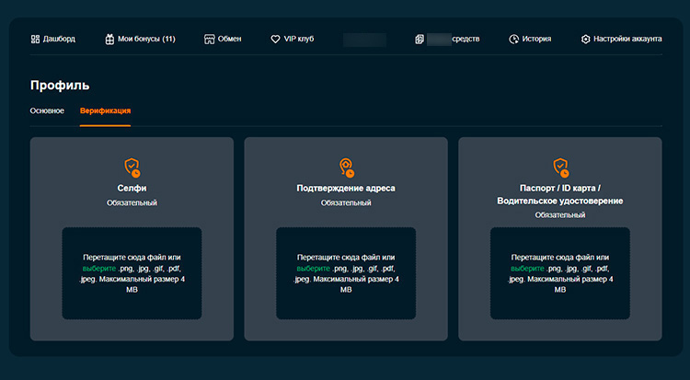Click выберите link in Подтверждение адреса card
The height and width of the screenshot is (380, 690).
click(314, 268)
